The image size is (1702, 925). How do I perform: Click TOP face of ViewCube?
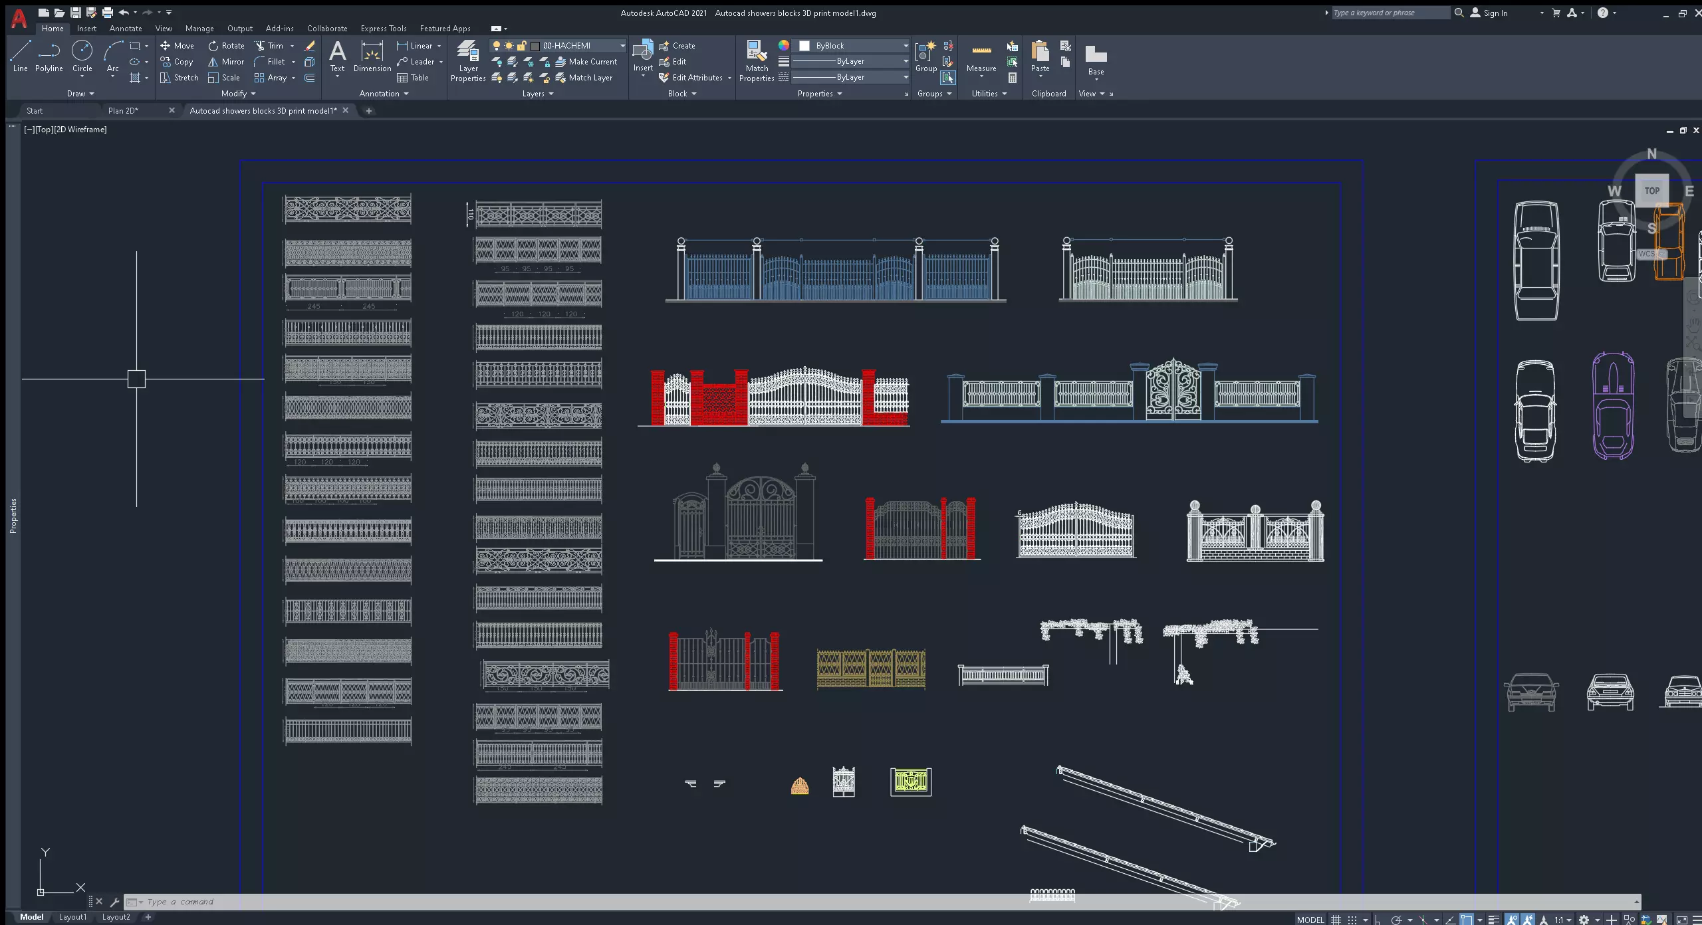pos(1651,191)
